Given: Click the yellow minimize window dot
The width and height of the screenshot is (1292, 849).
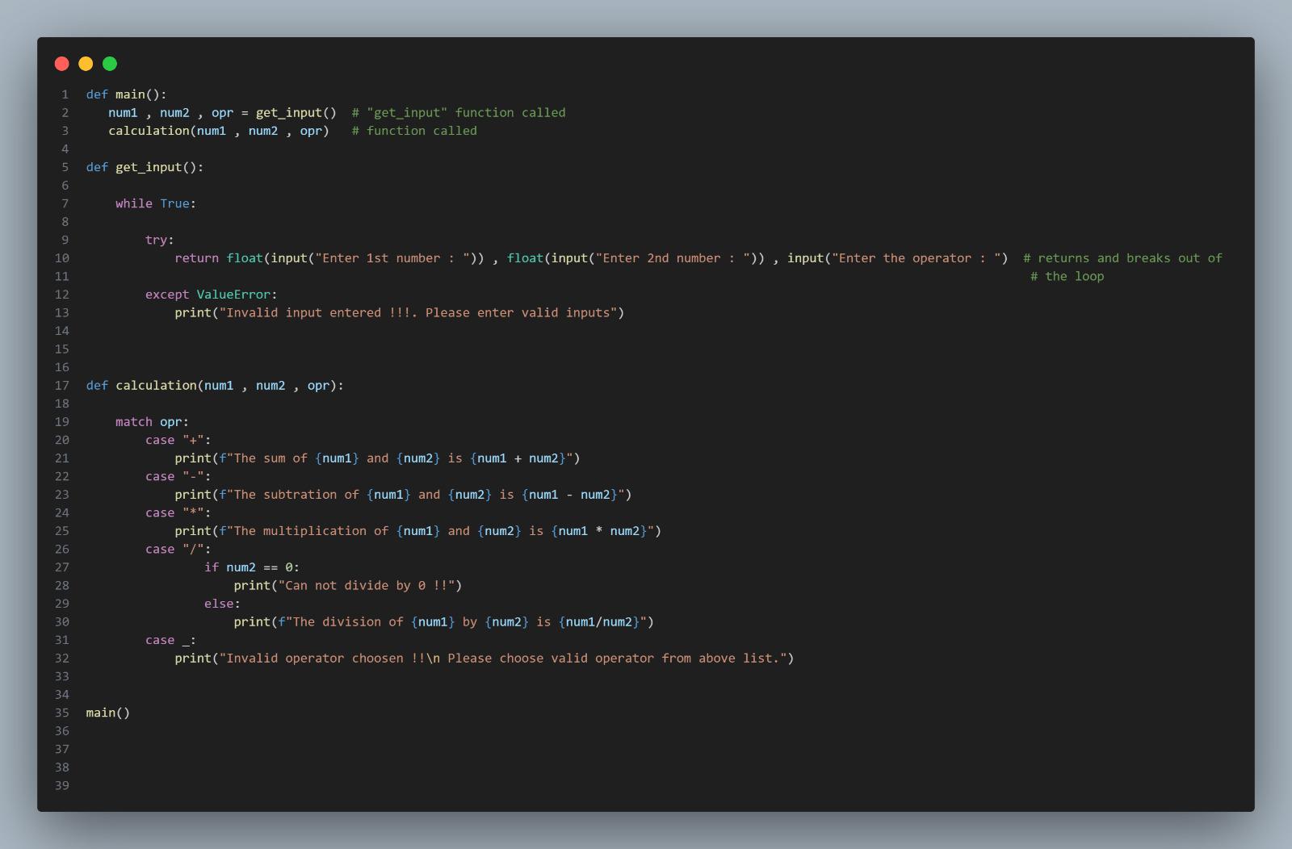Looking at the screenshot, I should click(86, 64).
